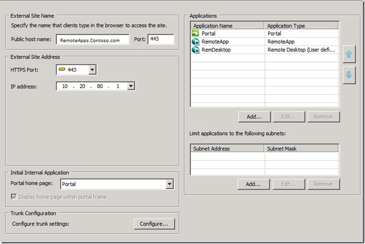Screen dimensions: 365x244
Task: Sort by Application Type column header
Action: point(302,26)
